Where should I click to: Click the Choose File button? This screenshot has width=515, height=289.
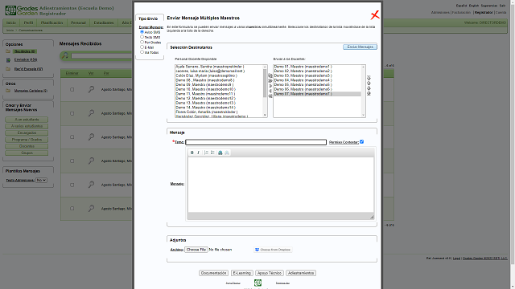click(x=196, y=250)
